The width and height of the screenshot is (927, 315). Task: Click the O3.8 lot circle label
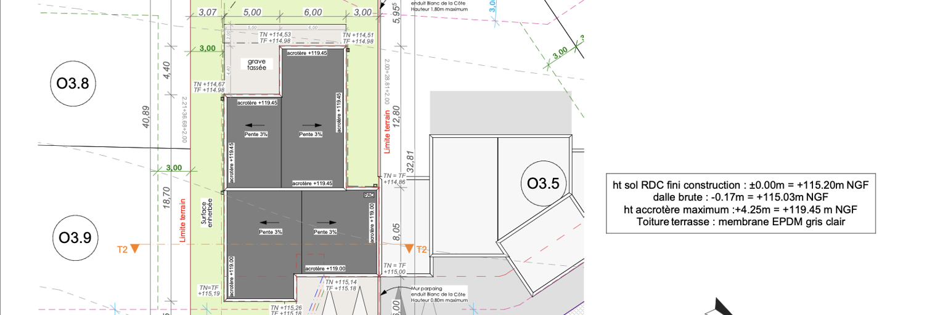[x=73, y=84]
